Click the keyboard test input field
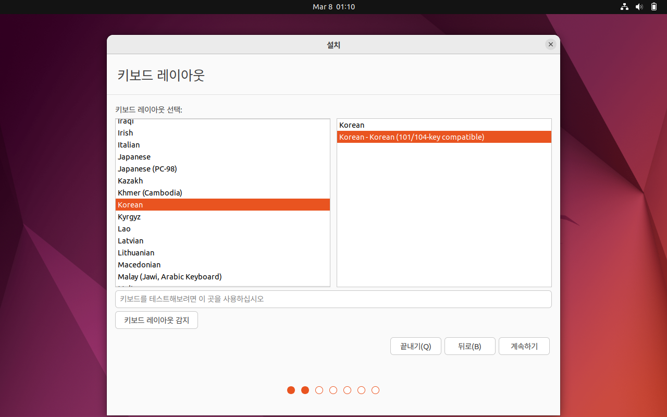This screenshot has height=417, width=667. (x=333, y=299)
